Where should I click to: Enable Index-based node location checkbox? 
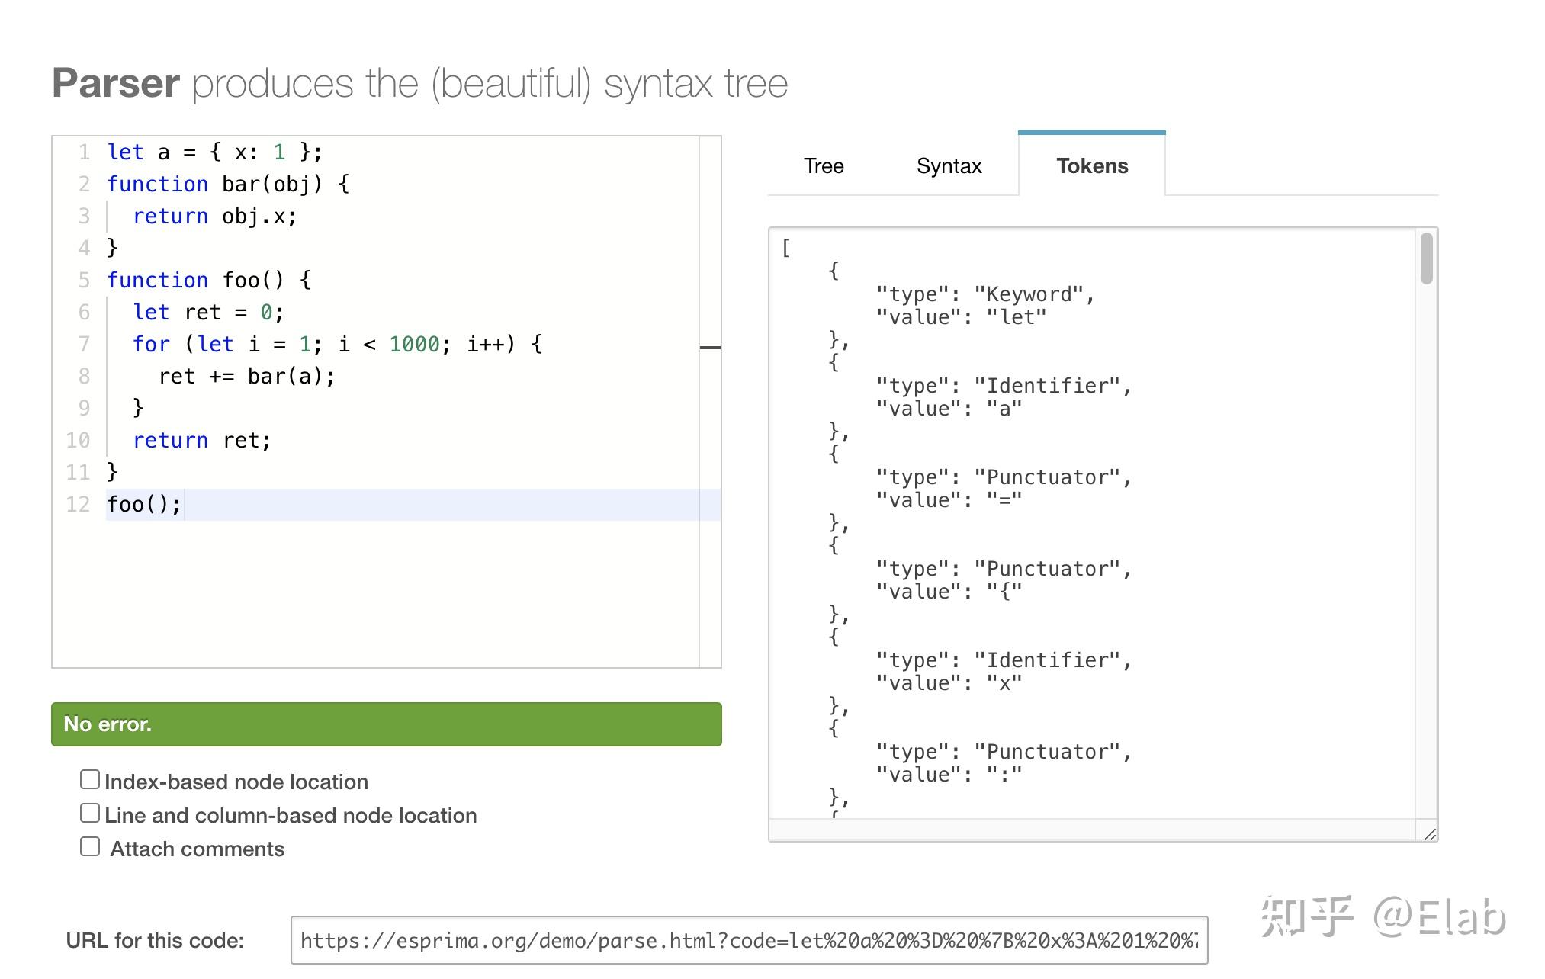tap(90, 780)
